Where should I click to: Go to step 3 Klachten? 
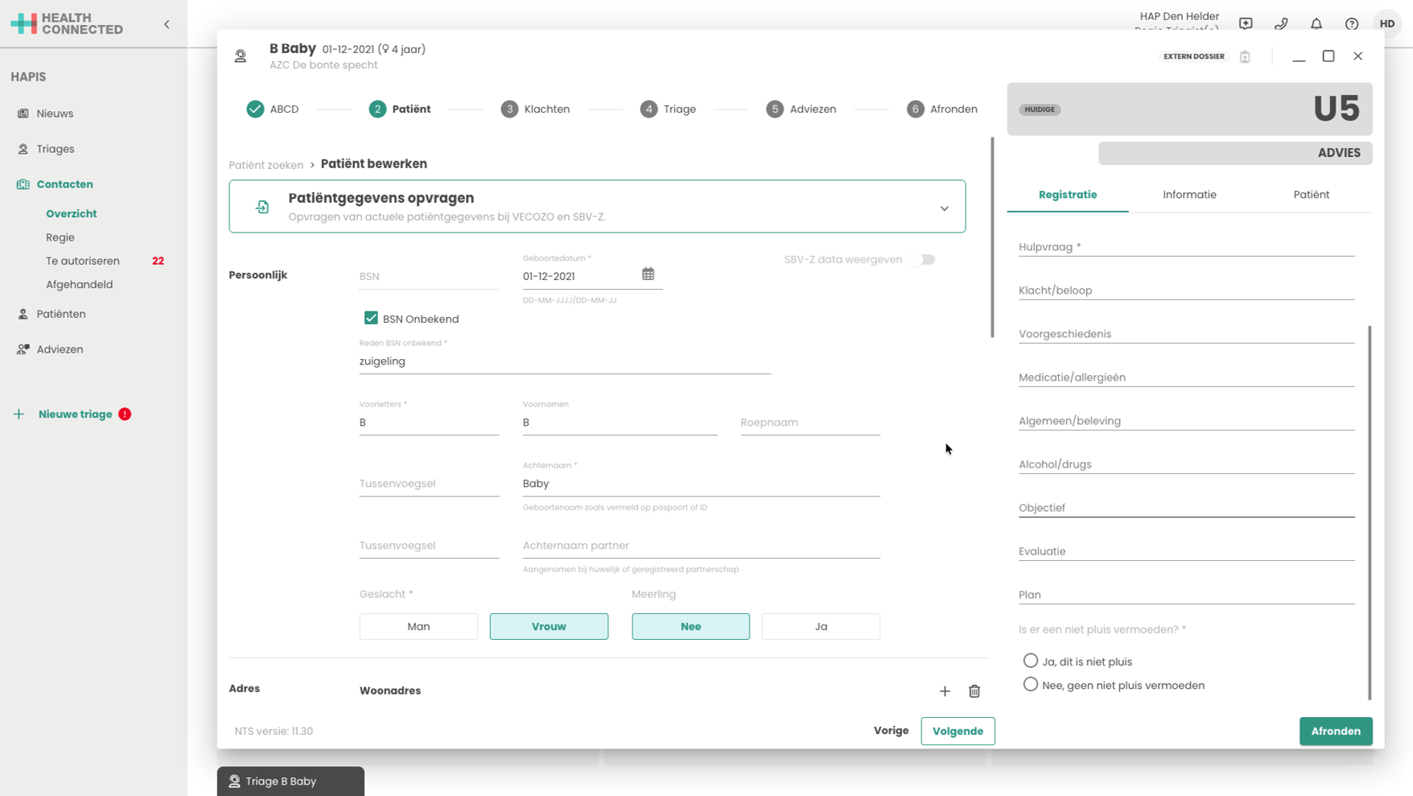point(535,109)
